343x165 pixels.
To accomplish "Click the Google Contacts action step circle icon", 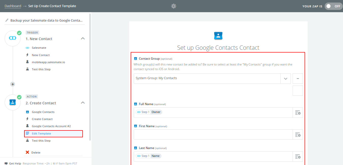I will pos(12,102).
